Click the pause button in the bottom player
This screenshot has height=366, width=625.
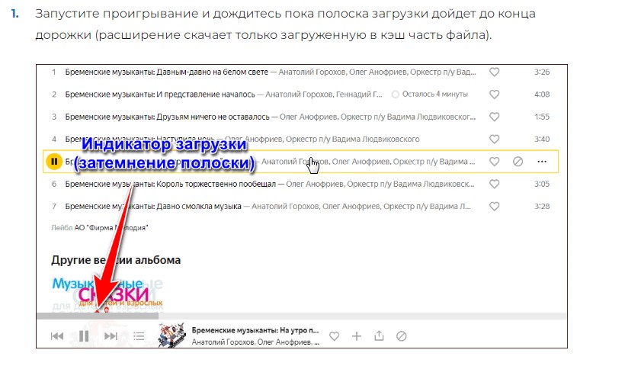84,336
